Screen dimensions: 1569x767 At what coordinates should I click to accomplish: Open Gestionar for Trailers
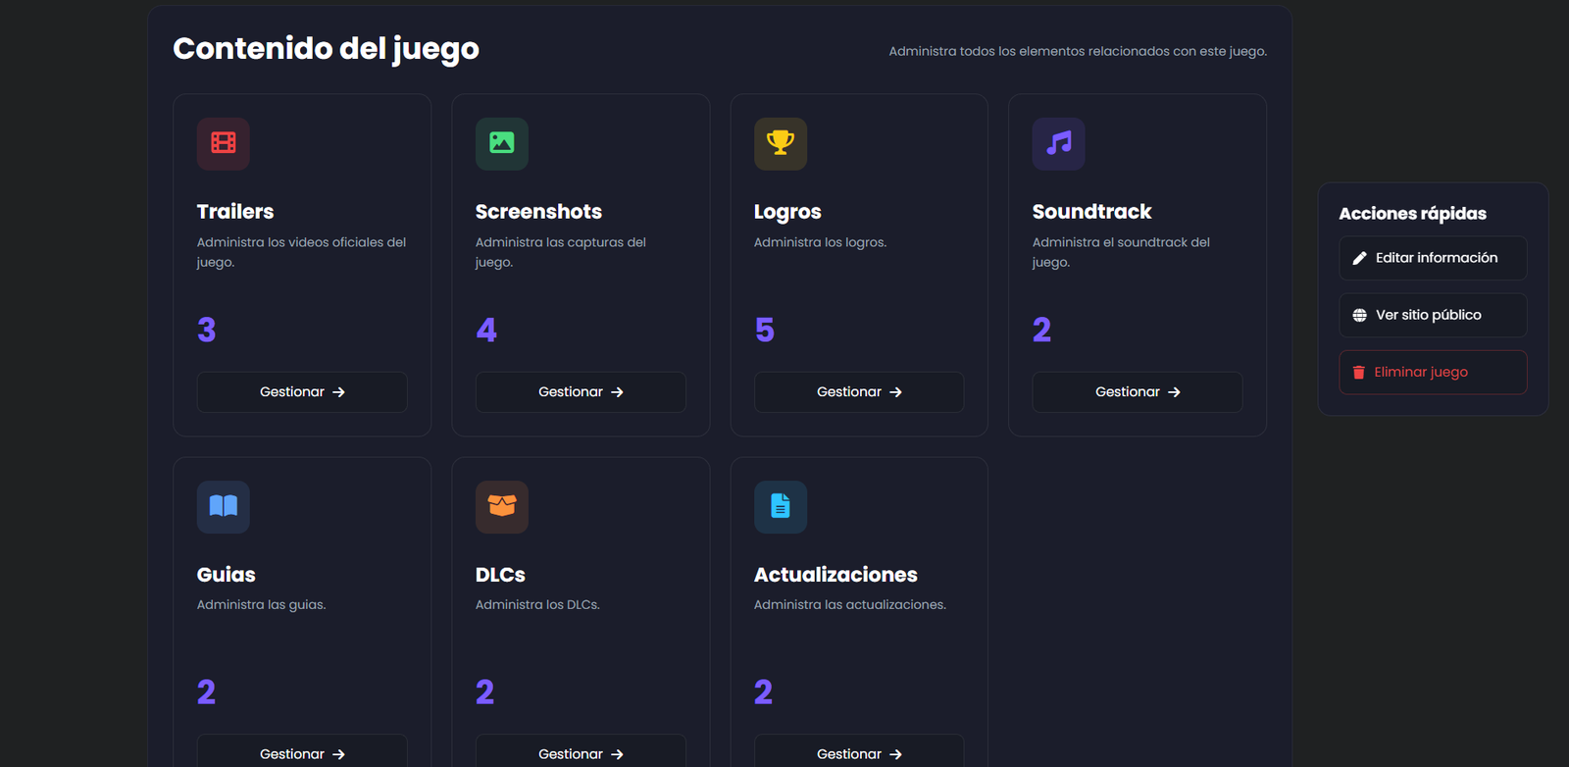(x=302, y=392)
